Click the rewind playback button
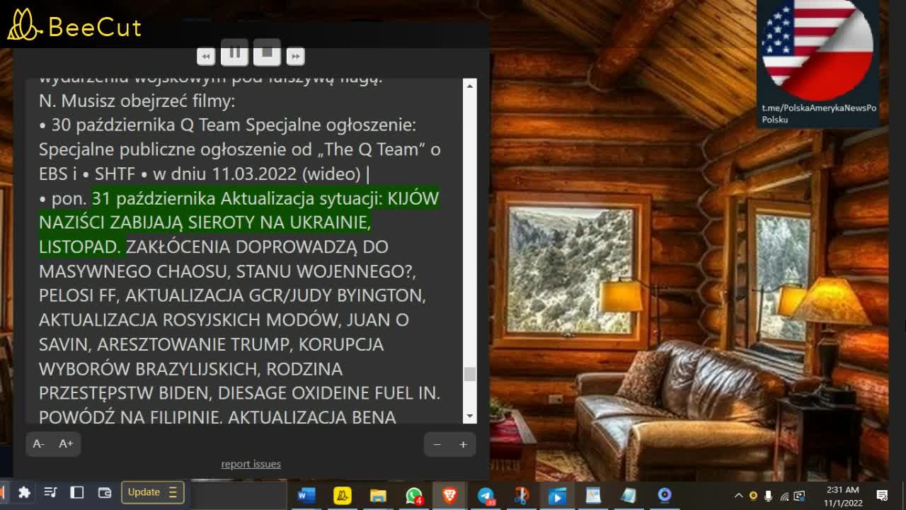 [x=206, y=56]
